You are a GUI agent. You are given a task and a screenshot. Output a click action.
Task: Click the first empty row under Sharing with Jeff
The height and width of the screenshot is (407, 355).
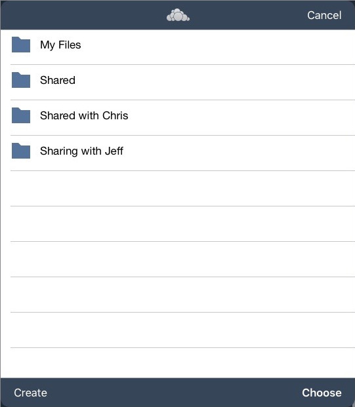tap(182, 189)
